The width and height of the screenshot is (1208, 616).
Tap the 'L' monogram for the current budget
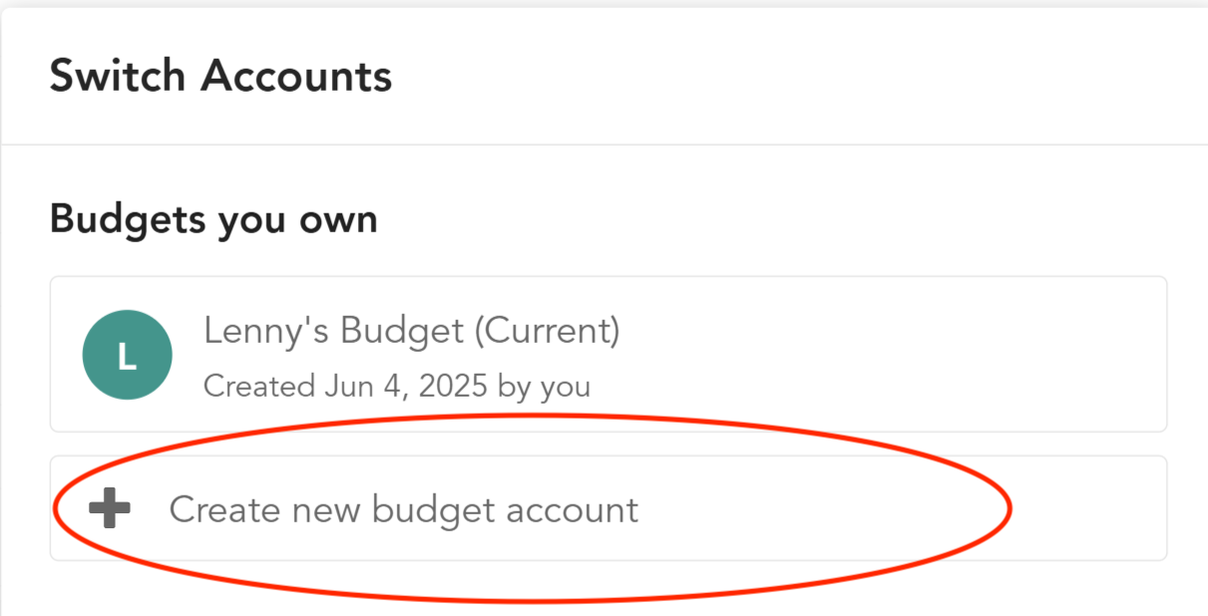click(x=127, y=354)
